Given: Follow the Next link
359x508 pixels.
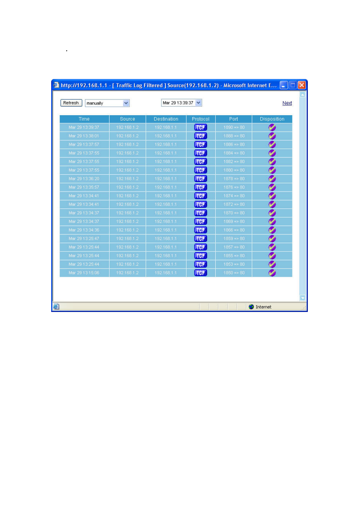Looking at the screenshot, I should pos(287,103).
